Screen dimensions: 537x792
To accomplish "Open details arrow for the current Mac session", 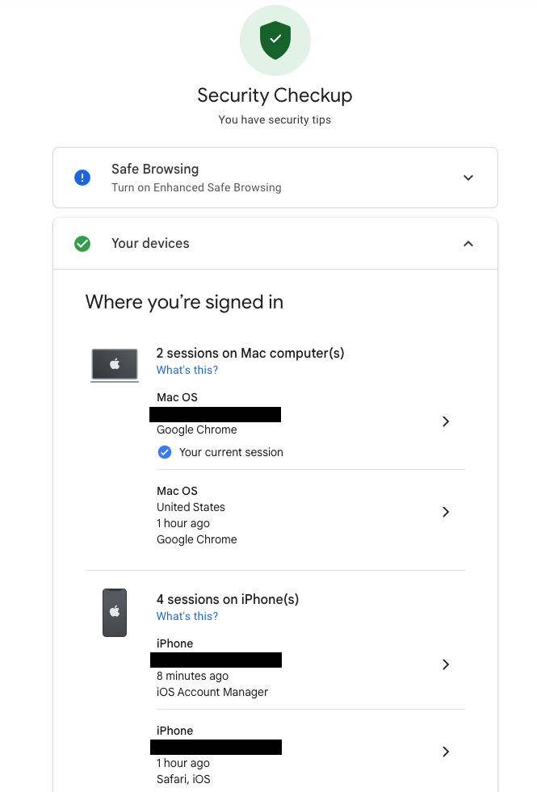I will (445, 421).
